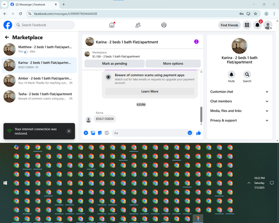Viewport: 279px width, 223px height.
Task: Open the Chrome profile icon
Action: tap(266, 14)
